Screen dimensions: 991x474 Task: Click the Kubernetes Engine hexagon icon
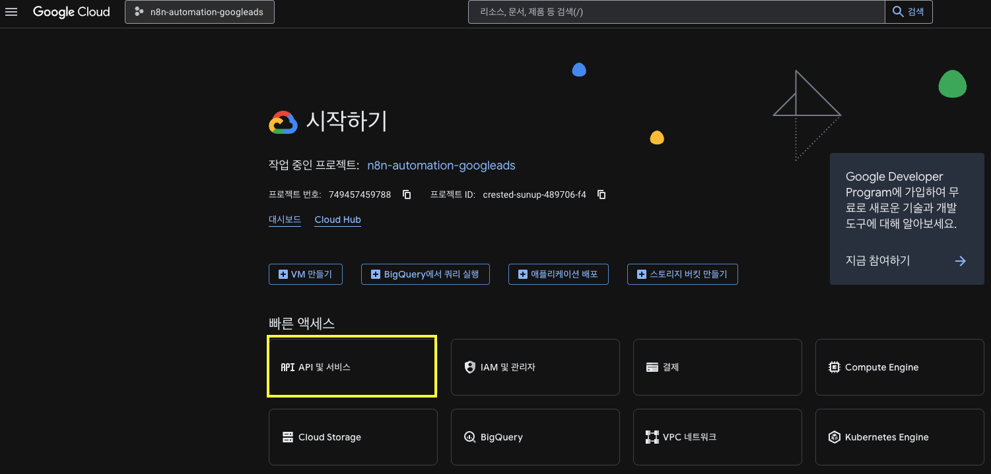pos(834,437)
